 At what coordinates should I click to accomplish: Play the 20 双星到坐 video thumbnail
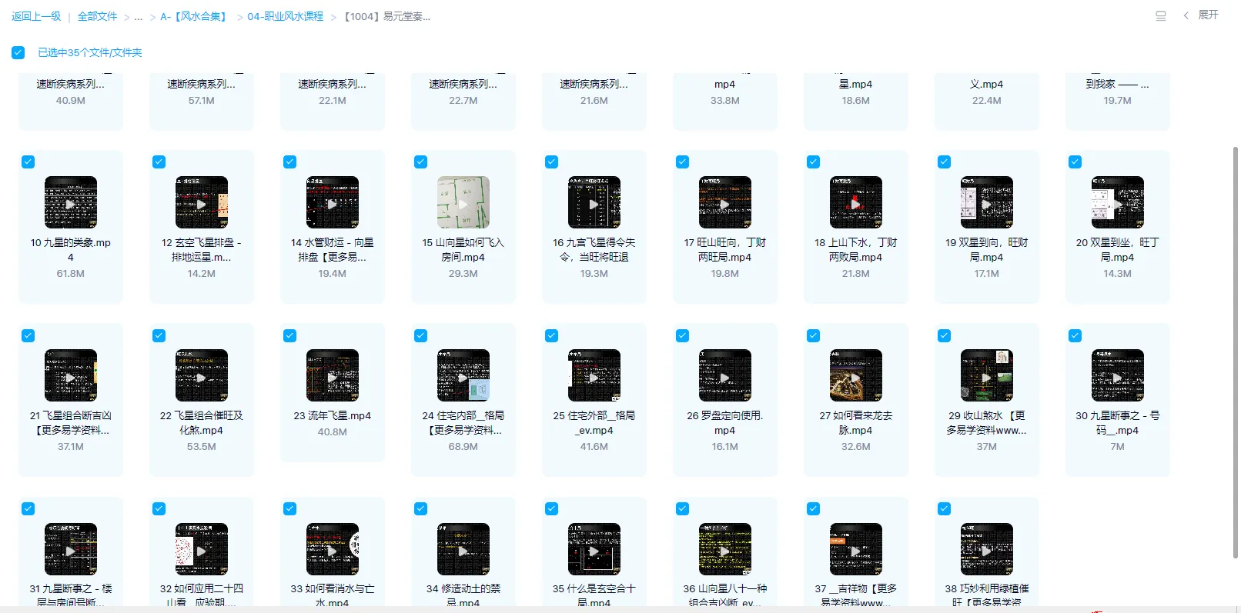pos(1117,203)
